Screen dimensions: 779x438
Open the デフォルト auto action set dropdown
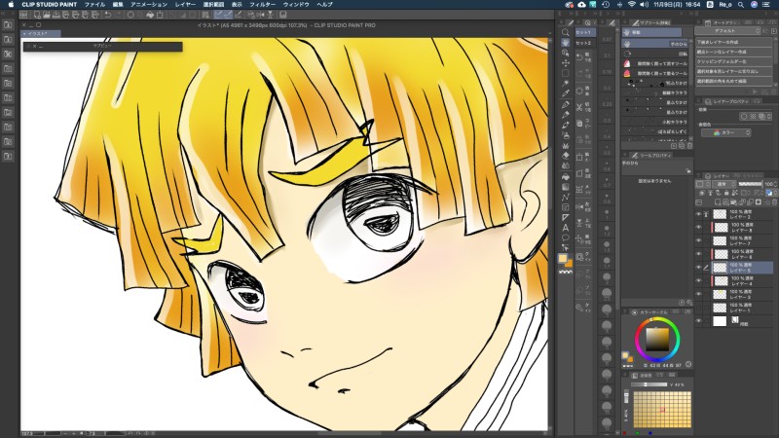pos(727,31)
